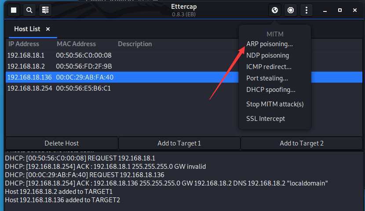Stop MITM with the circular target icon
This screenshot has width=365, height=211.
[x=291, y=10]
